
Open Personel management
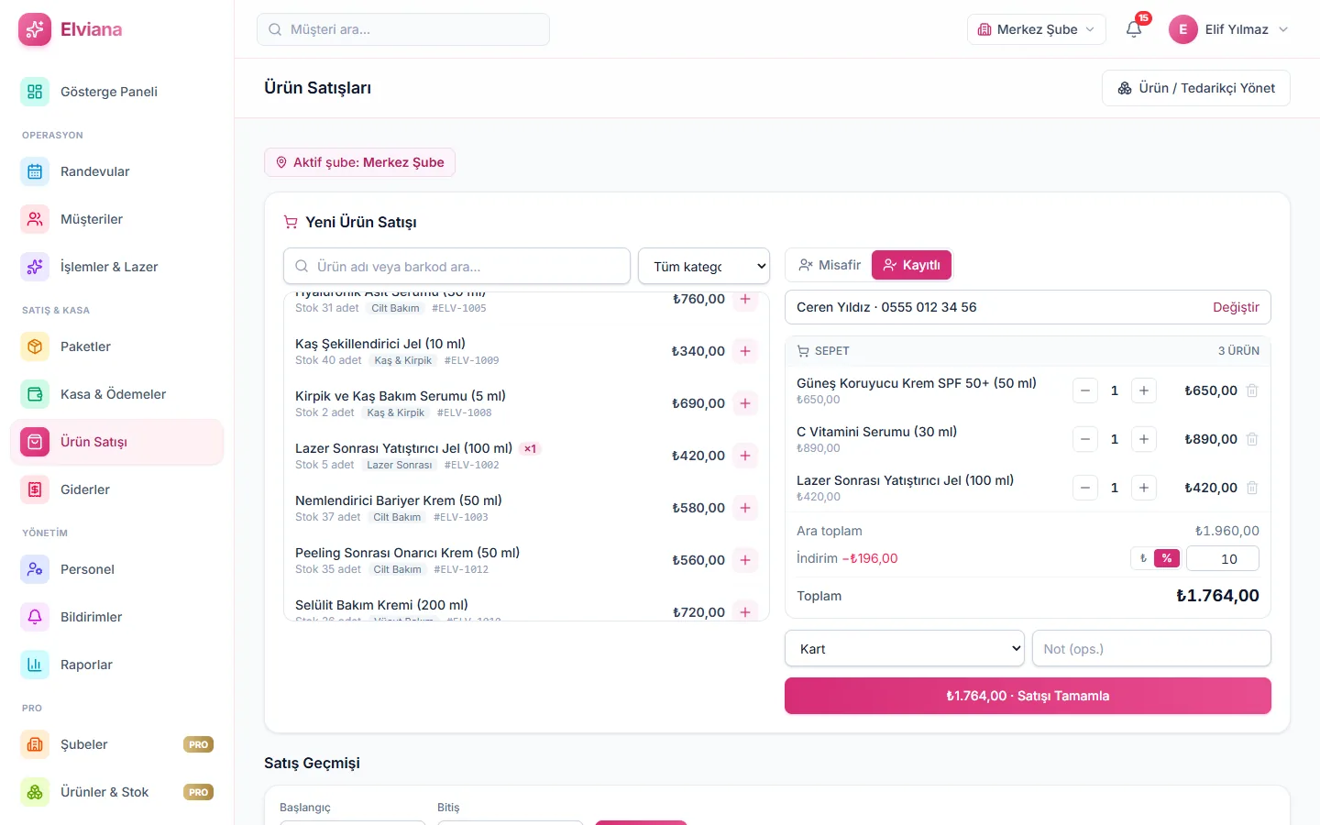(116, 569)
